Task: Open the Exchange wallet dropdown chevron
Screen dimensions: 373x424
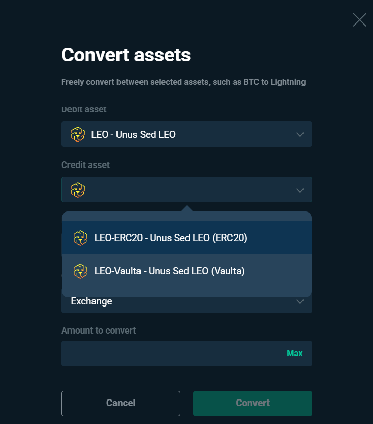Action: pos(300,302)
